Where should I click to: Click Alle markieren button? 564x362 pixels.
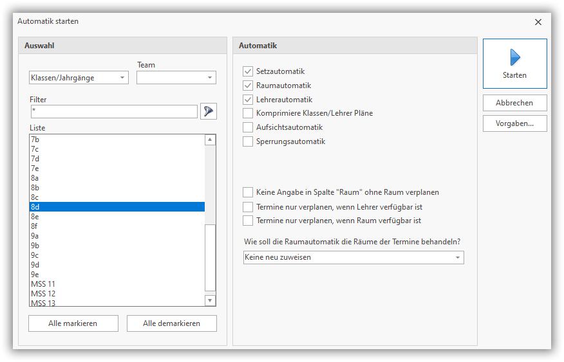tap(73, 323)
